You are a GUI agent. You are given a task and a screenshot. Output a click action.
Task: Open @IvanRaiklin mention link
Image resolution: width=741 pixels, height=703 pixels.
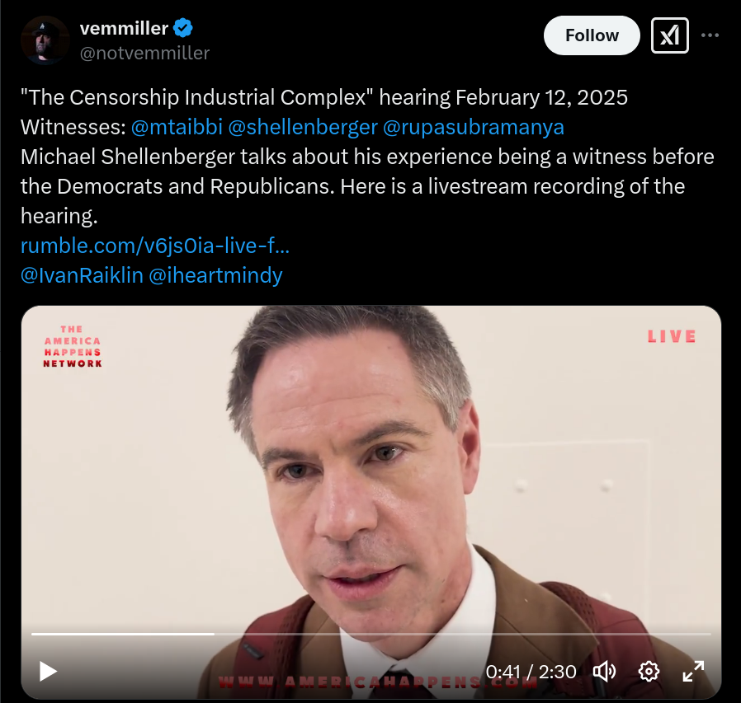pyautogui.click(x=82, y=275)
